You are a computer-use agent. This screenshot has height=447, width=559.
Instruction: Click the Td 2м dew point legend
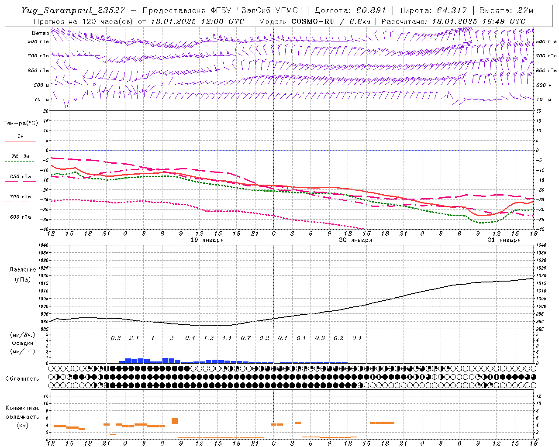point(20,156)
